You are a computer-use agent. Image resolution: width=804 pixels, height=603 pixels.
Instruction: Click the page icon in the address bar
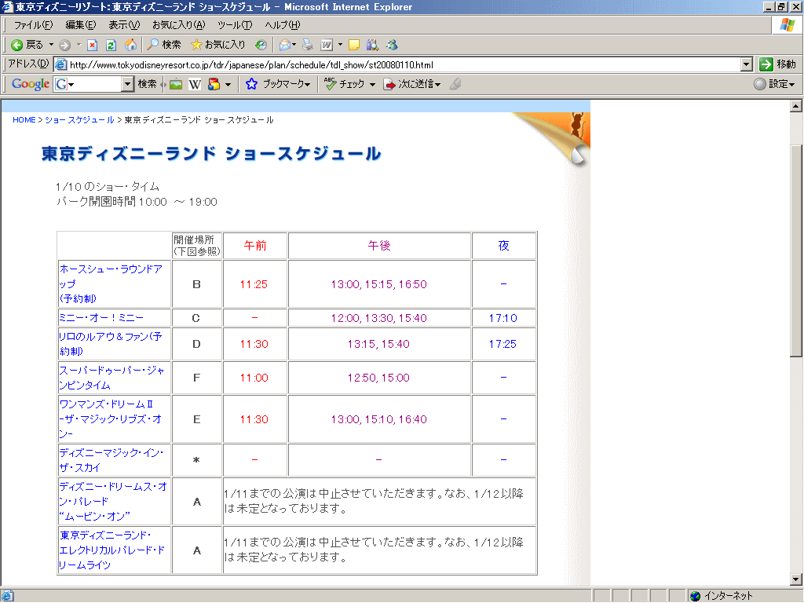click(61, 64)
